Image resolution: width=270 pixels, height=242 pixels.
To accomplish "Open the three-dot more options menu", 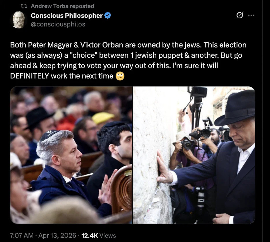I will pos(251,16).
